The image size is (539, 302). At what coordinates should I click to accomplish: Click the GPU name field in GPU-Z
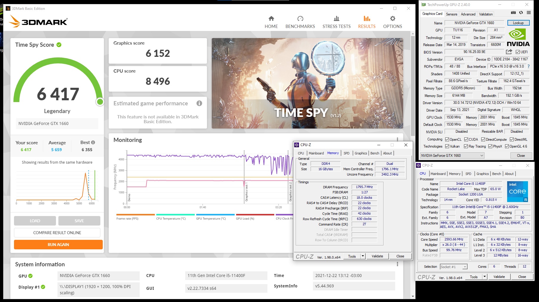click(x=474, y=23)
